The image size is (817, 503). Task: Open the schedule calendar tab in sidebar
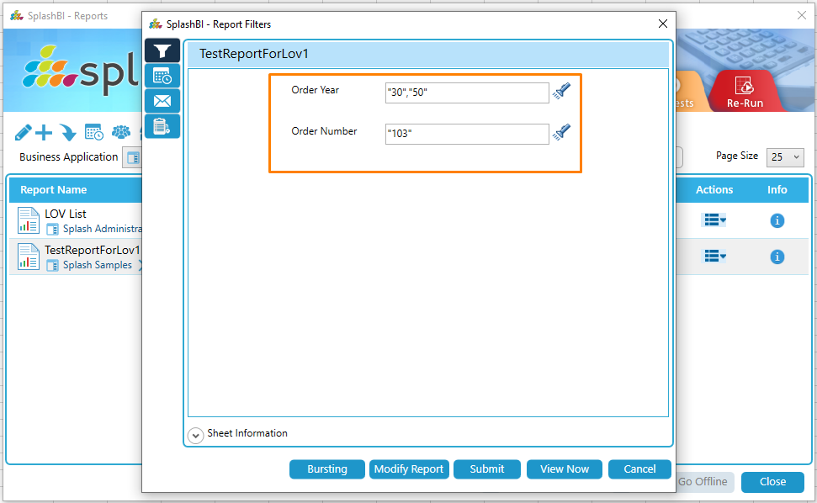[x=162, y=76]
